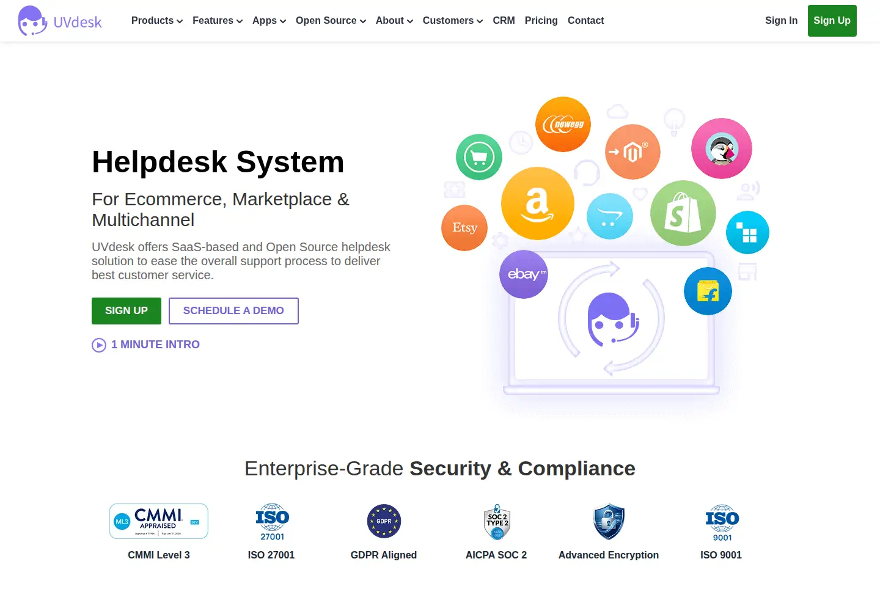Click the GDPR stars badge icon

[x=384, y=521]
